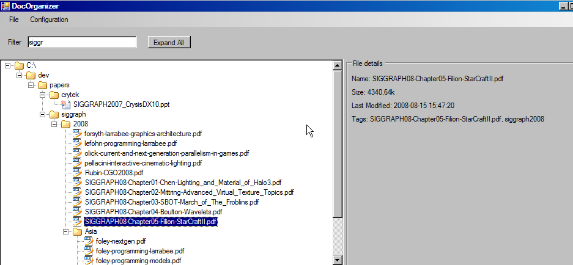The width and height of the screenshot is (573, 265).
Task: Click the Filter input field containing siggr
Action: click(82, 42)
